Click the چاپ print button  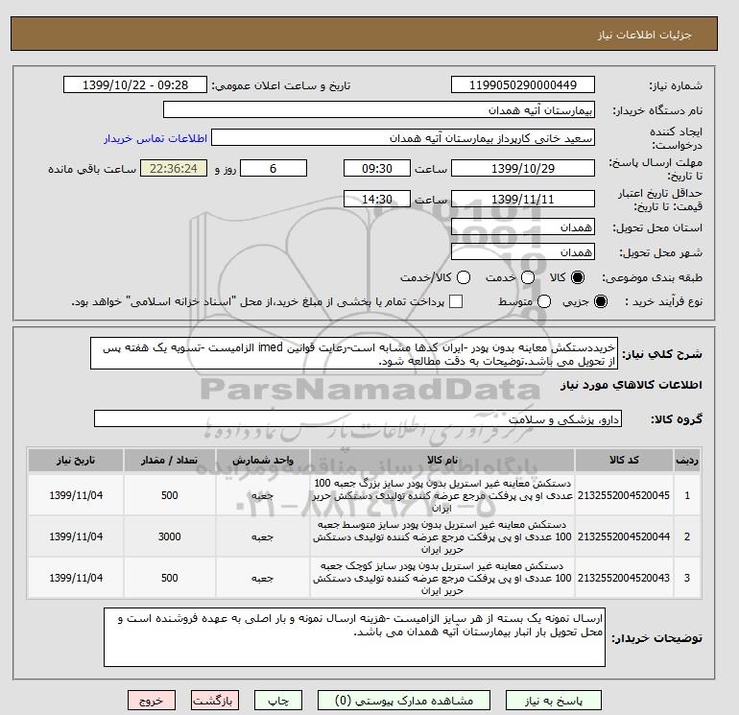coord(278,701)
